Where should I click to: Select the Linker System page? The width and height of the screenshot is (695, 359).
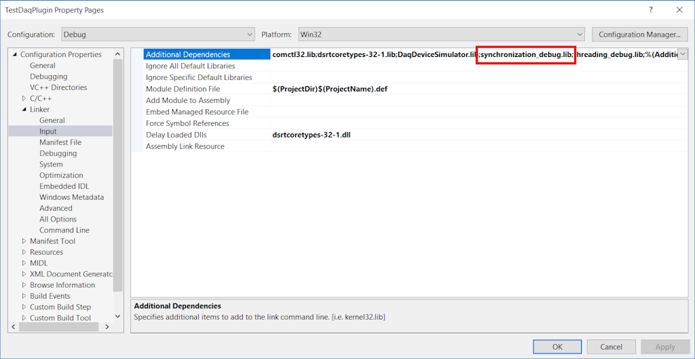pyautogui.click(x=51, y=164)
